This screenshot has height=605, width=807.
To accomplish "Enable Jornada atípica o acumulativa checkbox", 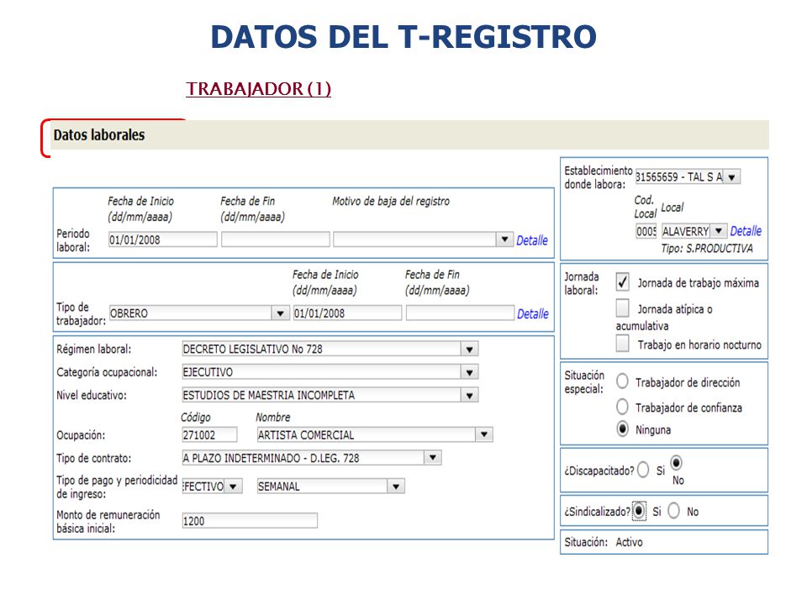I will coord(622,308).
